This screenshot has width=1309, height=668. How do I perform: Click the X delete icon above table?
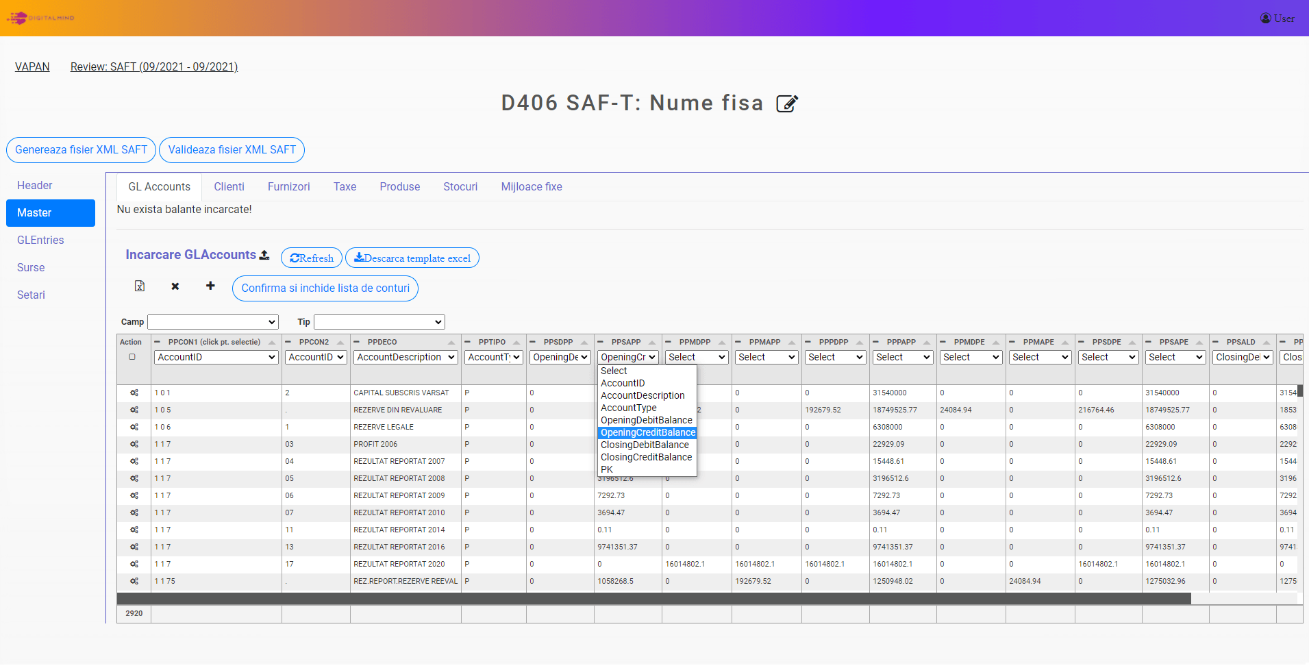tap(175, 286)
